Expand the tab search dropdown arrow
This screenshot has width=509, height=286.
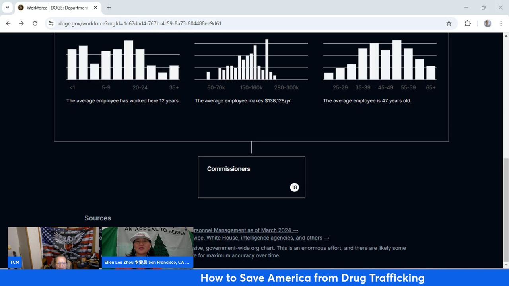tap(7, 8)
